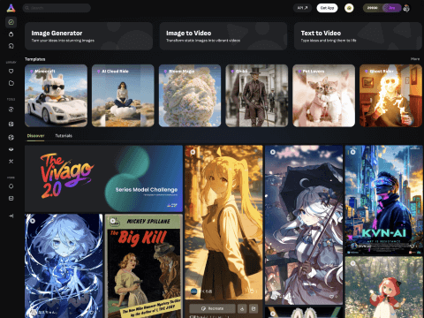Image resolution: width=424 pixels, height=318 pixels.
Task: Select the Explore compass icon in sidebar
Action: tap(11, 22)
